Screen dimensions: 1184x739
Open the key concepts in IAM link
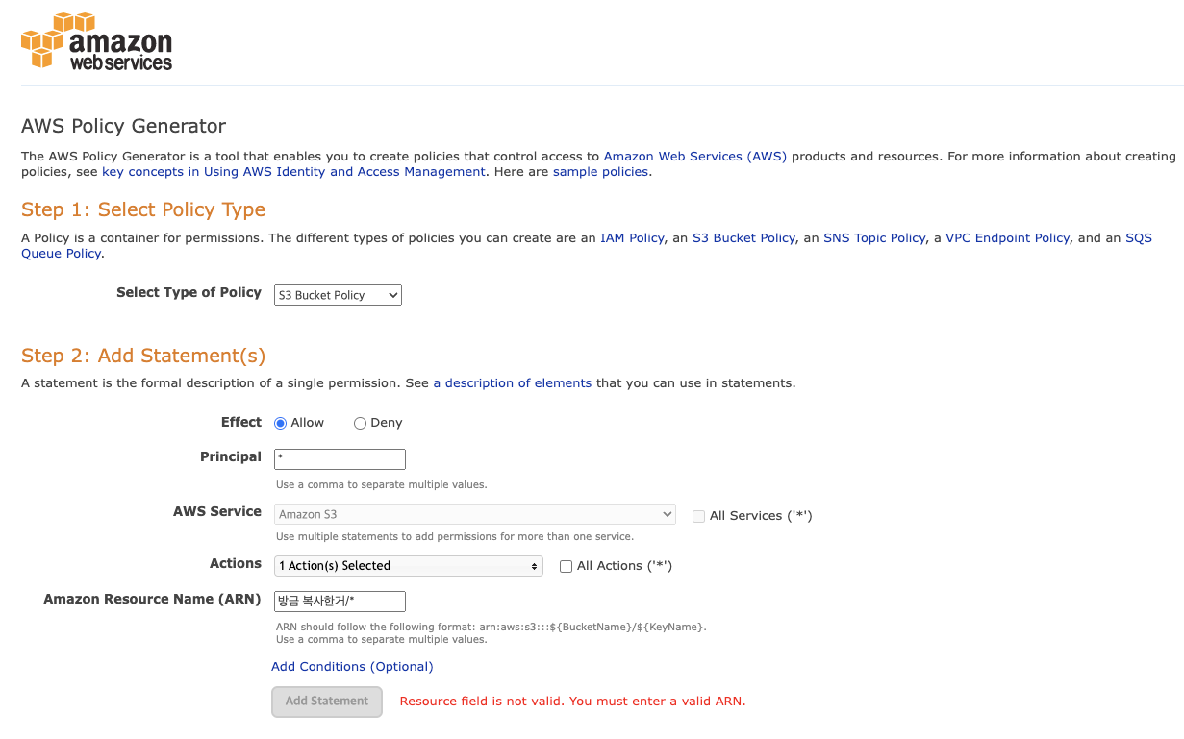293,171
